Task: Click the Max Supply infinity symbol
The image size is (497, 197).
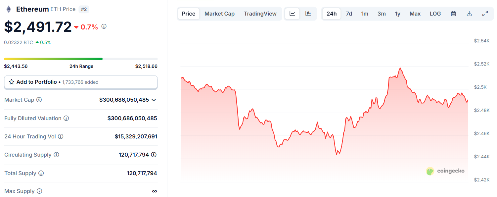Action: pos(155,191)
